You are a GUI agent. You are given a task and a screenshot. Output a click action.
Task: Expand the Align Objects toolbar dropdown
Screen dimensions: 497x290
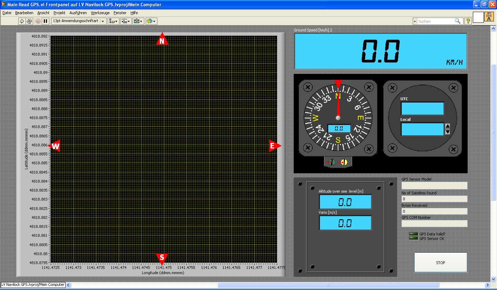(113, 21)
